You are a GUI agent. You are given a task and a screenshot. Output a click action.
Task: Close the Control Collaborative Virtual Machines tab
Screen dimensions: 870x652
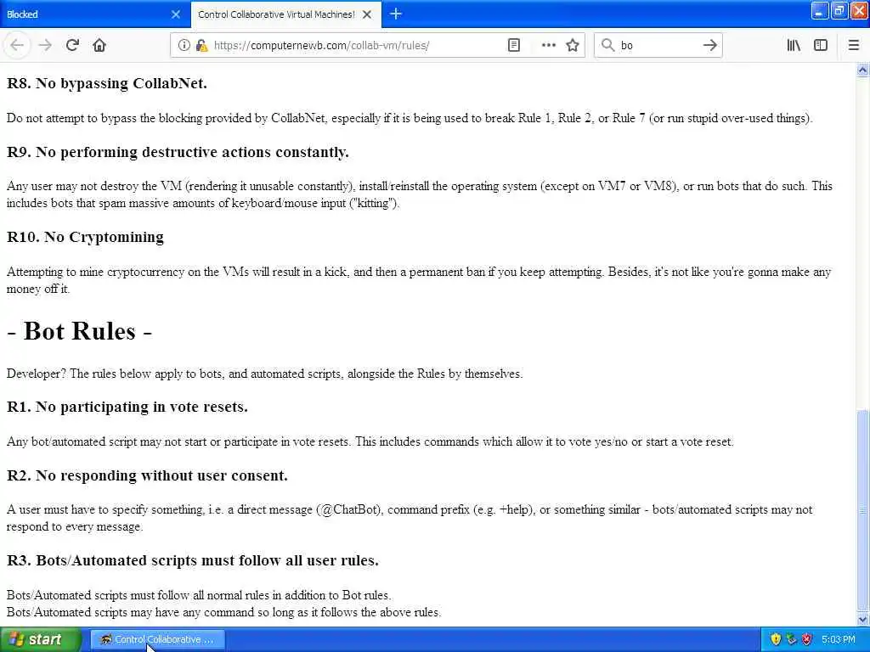tap(367, 14)
